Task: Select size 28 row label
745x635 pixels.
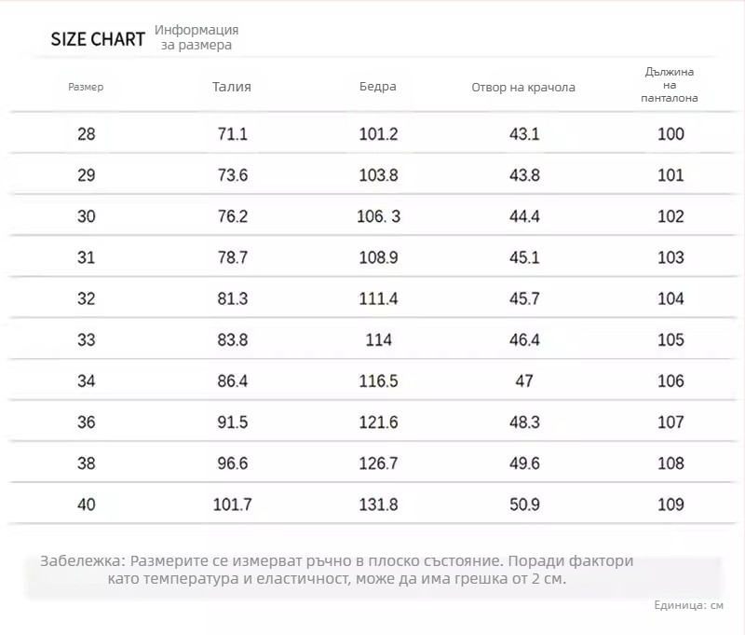Action: pos(87,133)
